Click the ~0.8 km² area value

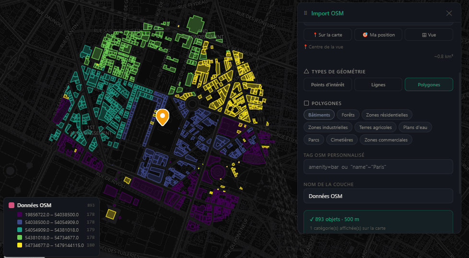444,56
